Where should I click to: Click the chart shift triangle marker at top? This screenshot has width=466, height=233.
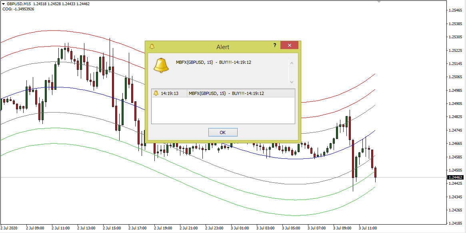(379, 2)
